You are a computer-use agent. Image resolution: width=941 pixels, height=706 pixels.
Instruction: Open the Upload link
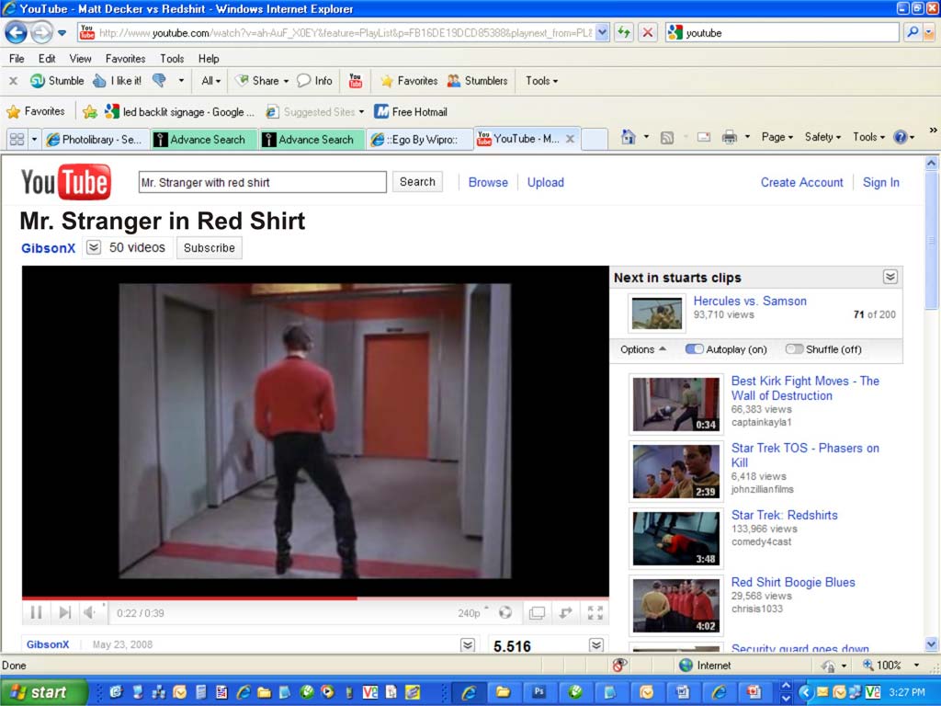546,183
